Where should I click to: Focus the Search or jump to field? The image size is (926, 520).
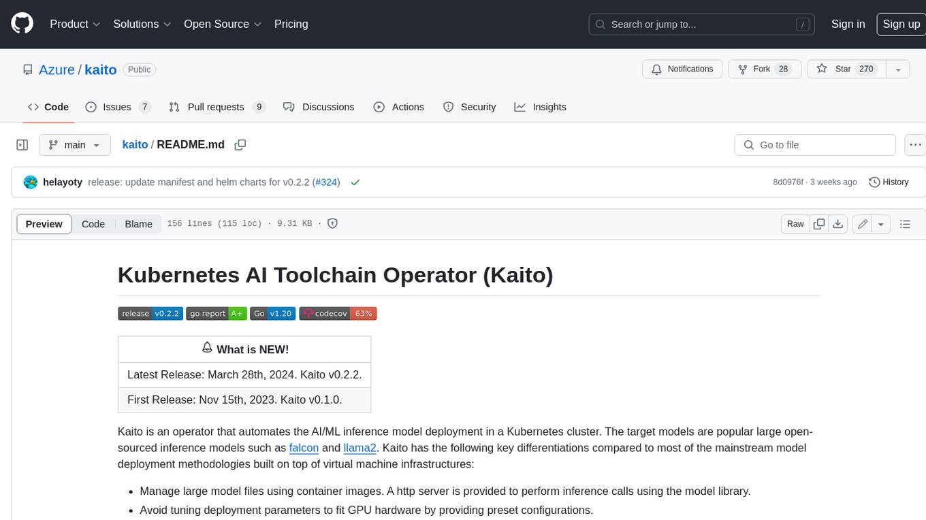(703, 25)
